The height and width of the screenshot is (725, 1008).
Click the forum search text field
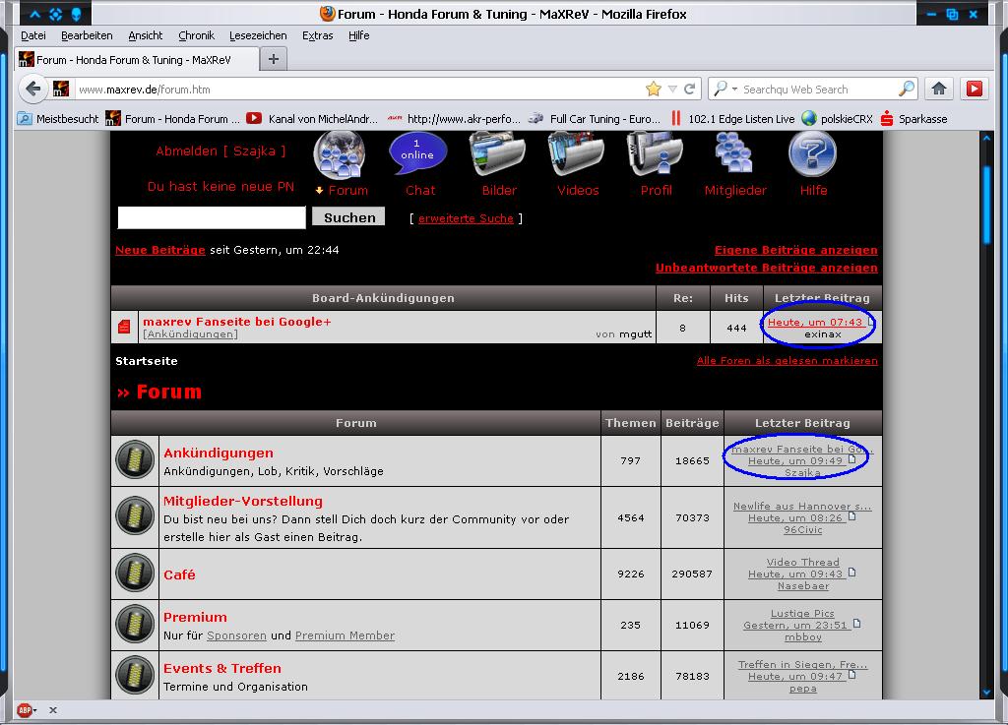point(212,217)
